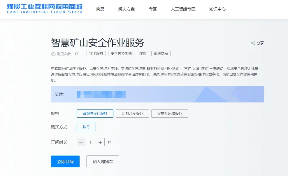Click the eye icon beside 浏览次数
Screen dimensions: 288x176
pos(53,54)
